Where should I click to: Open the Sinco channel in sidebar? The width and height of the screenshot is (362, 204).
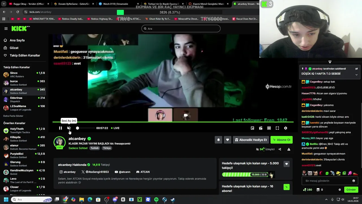click(x=24, y=75)
